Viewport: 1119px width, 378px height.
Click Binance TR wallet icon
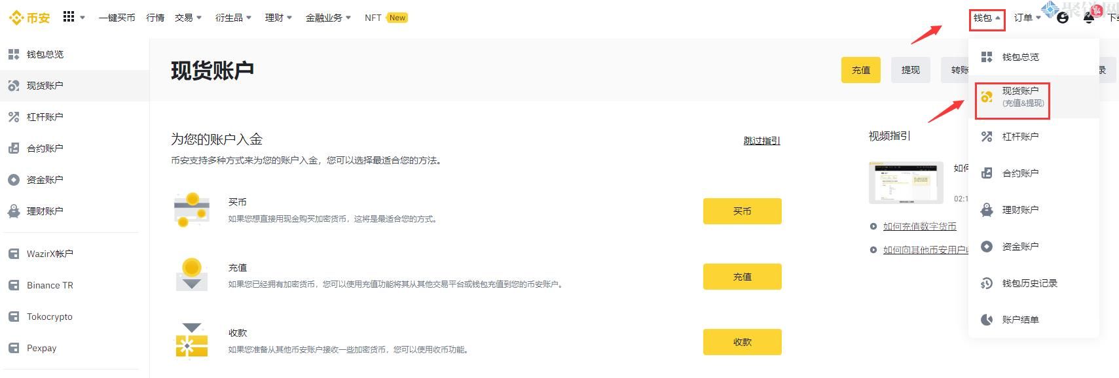pos(14,285)
